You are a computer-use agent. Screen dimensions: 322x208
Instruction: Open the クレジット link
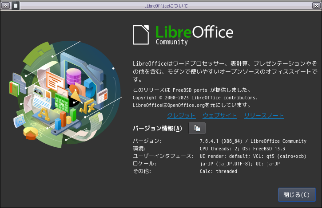click(181, 115)
